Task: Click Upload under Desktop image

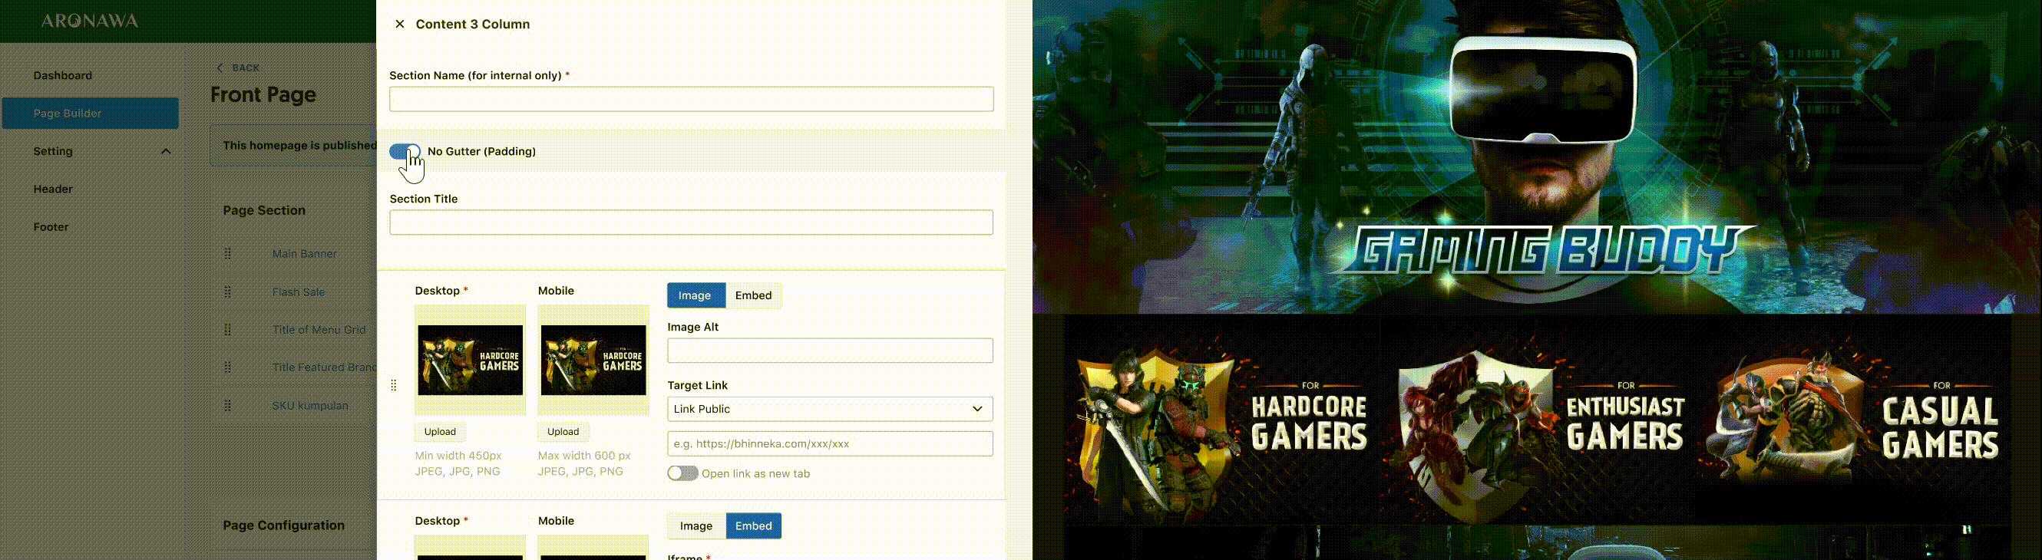Action: (x=440, y=432)
